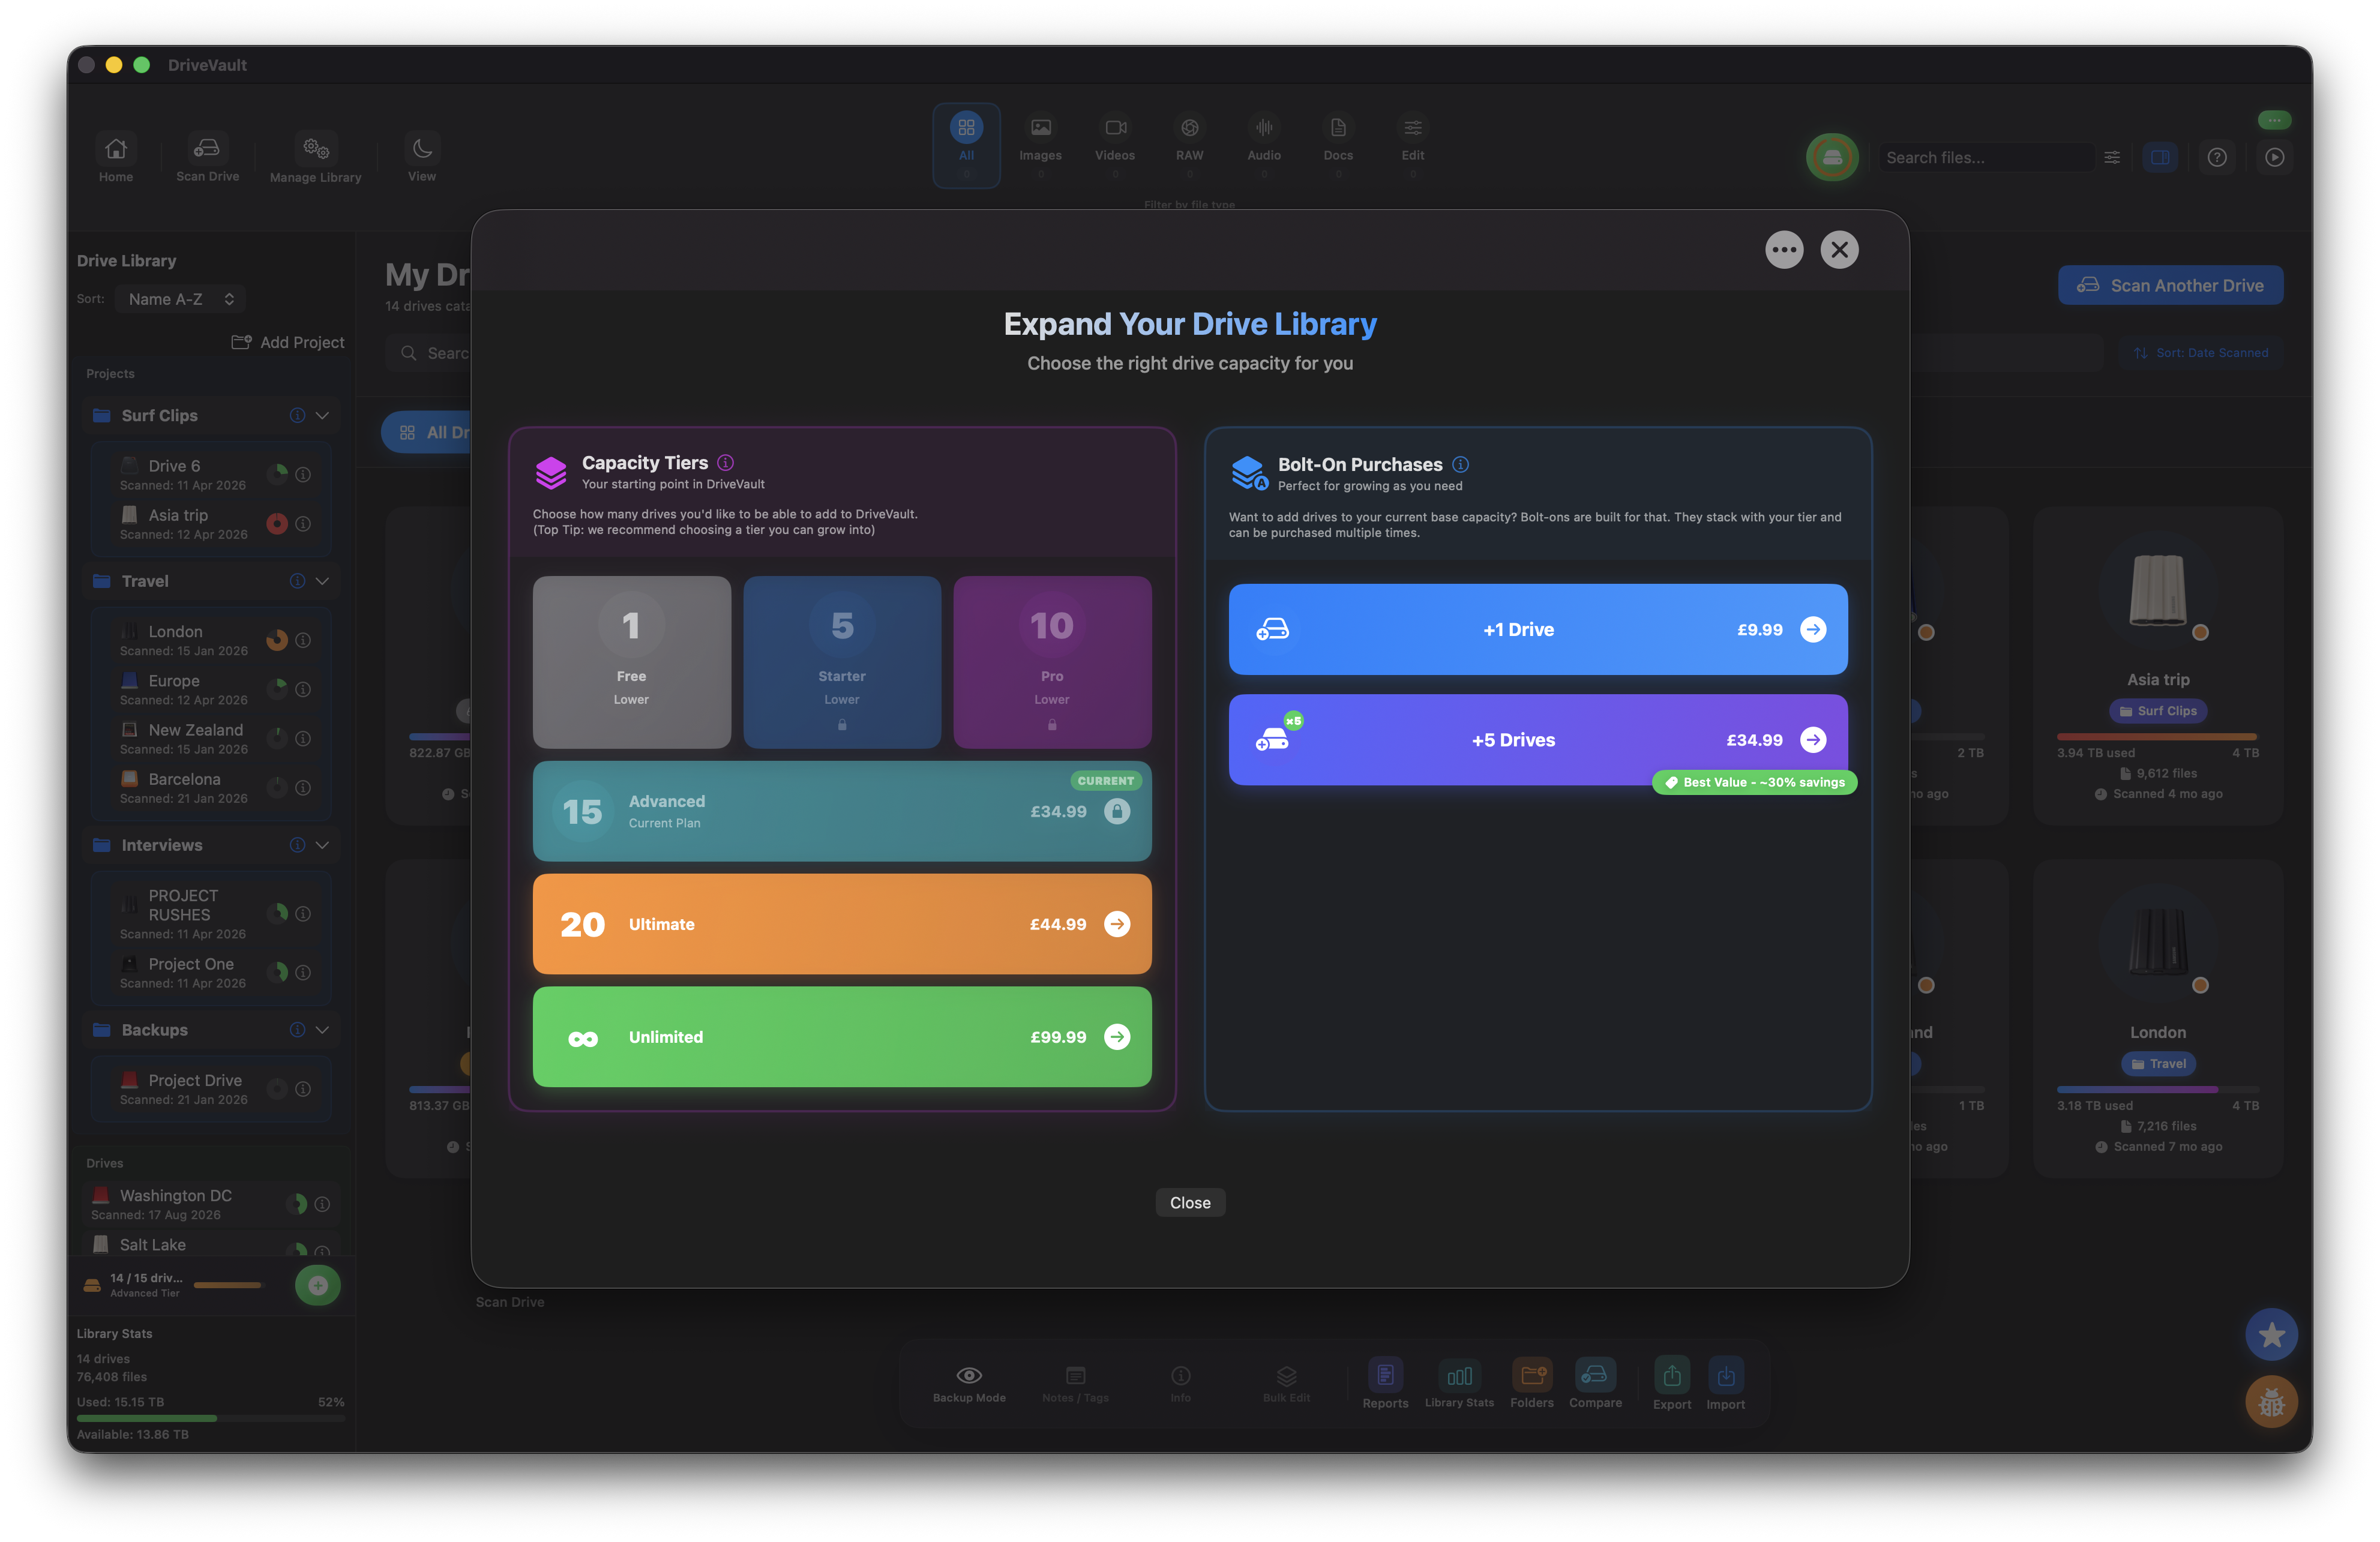Click the Capacity Tiers info icon
Viewport: 2380px width, 1542px height.
[726, 462]
